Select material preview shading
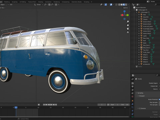The height and width of the screenshot is (120, 160). (124, 5)
